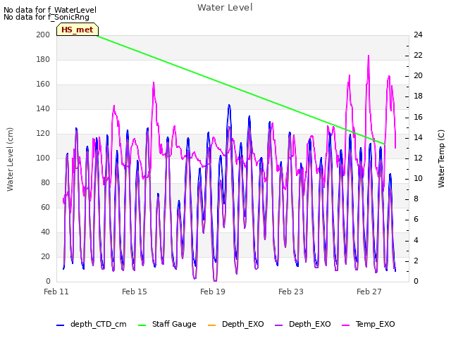Screen dimensions: 451x338
Task: Toggle the purple Depth_EXO legend entry
Action: pyautogui.click(x=302, y=324)
